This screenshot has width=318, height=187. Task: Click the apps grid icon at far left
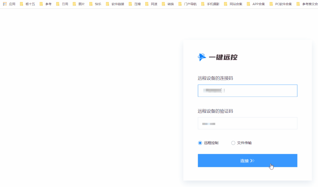coord(4,4)
